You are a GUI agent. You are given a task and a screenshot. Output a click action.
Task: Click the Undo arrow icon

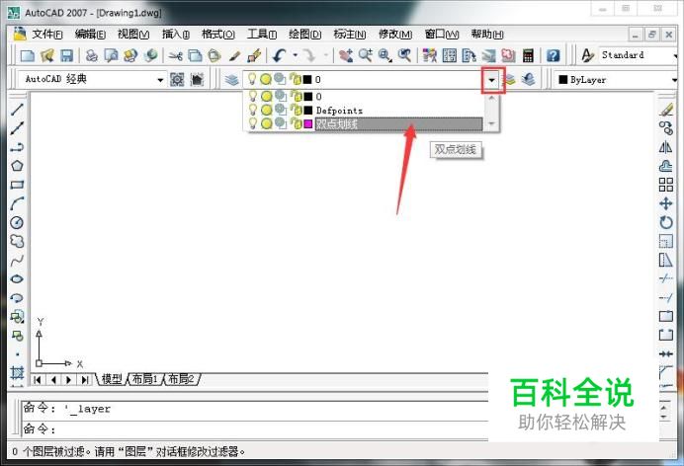279,55
